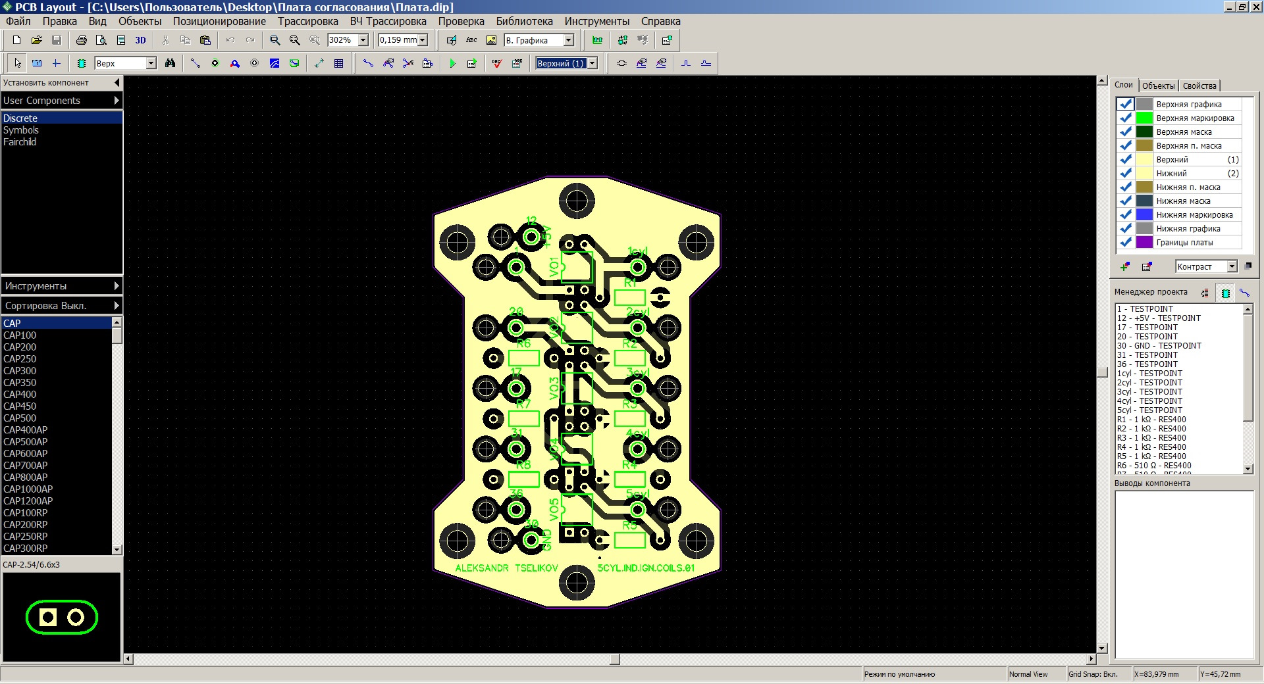Toggle visibility of Верхняя маска layer
1264x684 pixels.
coord(1125,132)
